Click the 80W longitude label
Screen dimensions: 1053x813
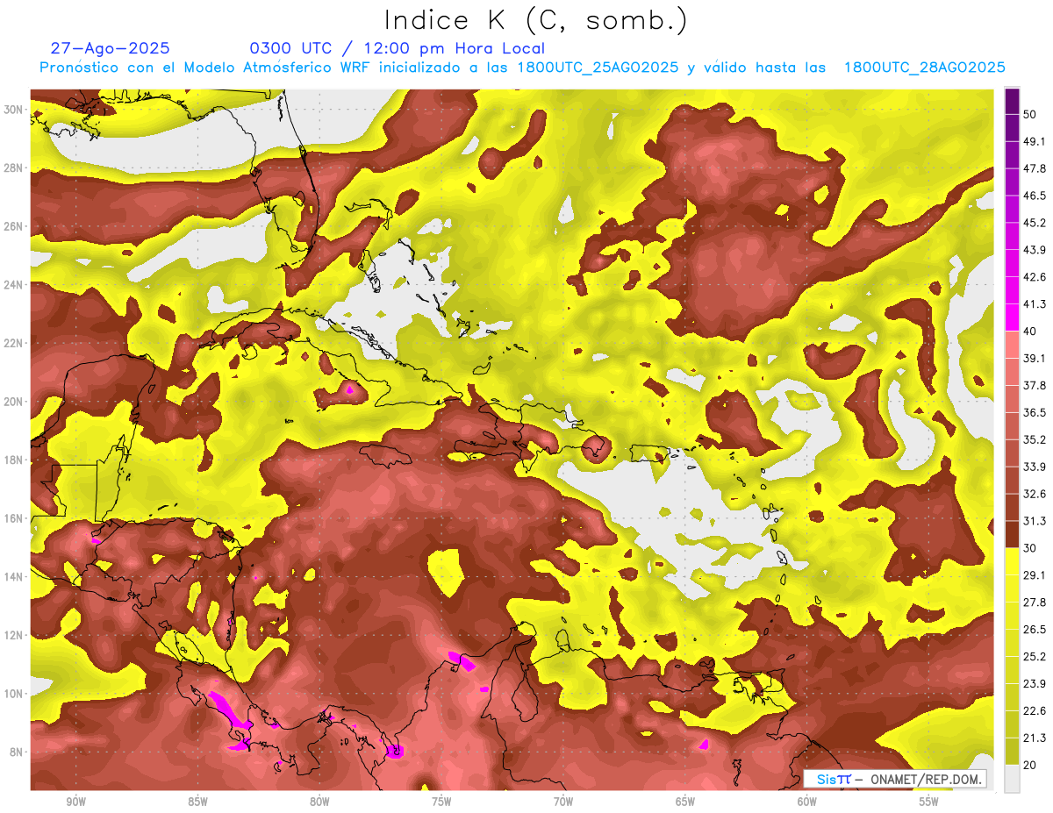319,802
